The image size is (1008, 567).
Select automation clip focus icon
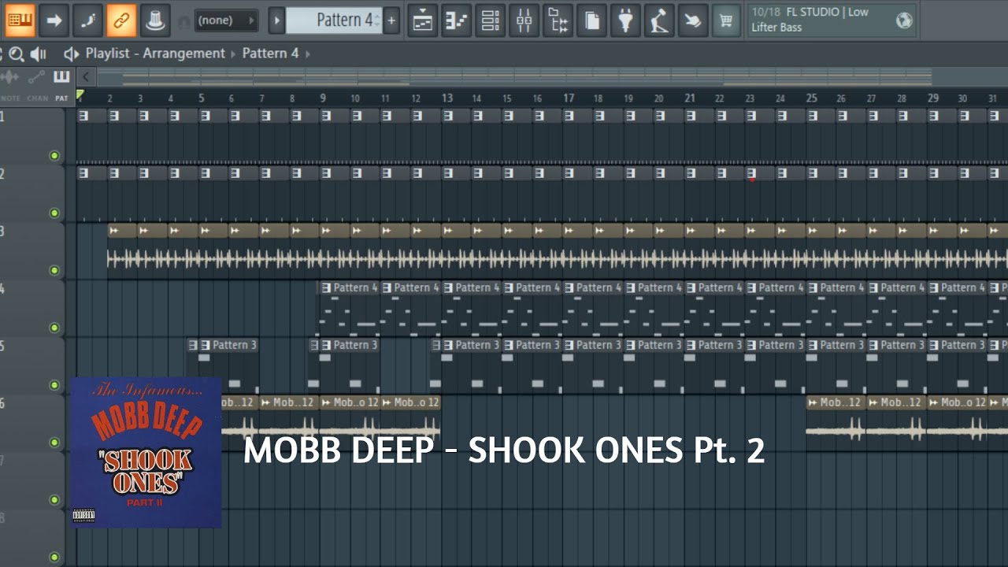tap(36, 77)
